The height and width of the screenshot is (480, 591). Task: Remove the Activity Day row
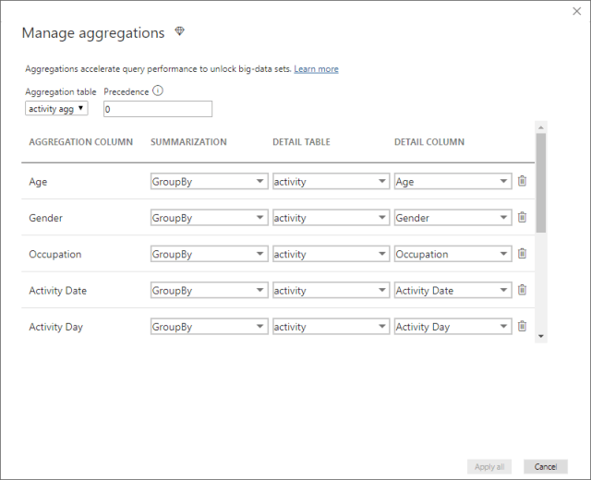click(x=522, y=326)
